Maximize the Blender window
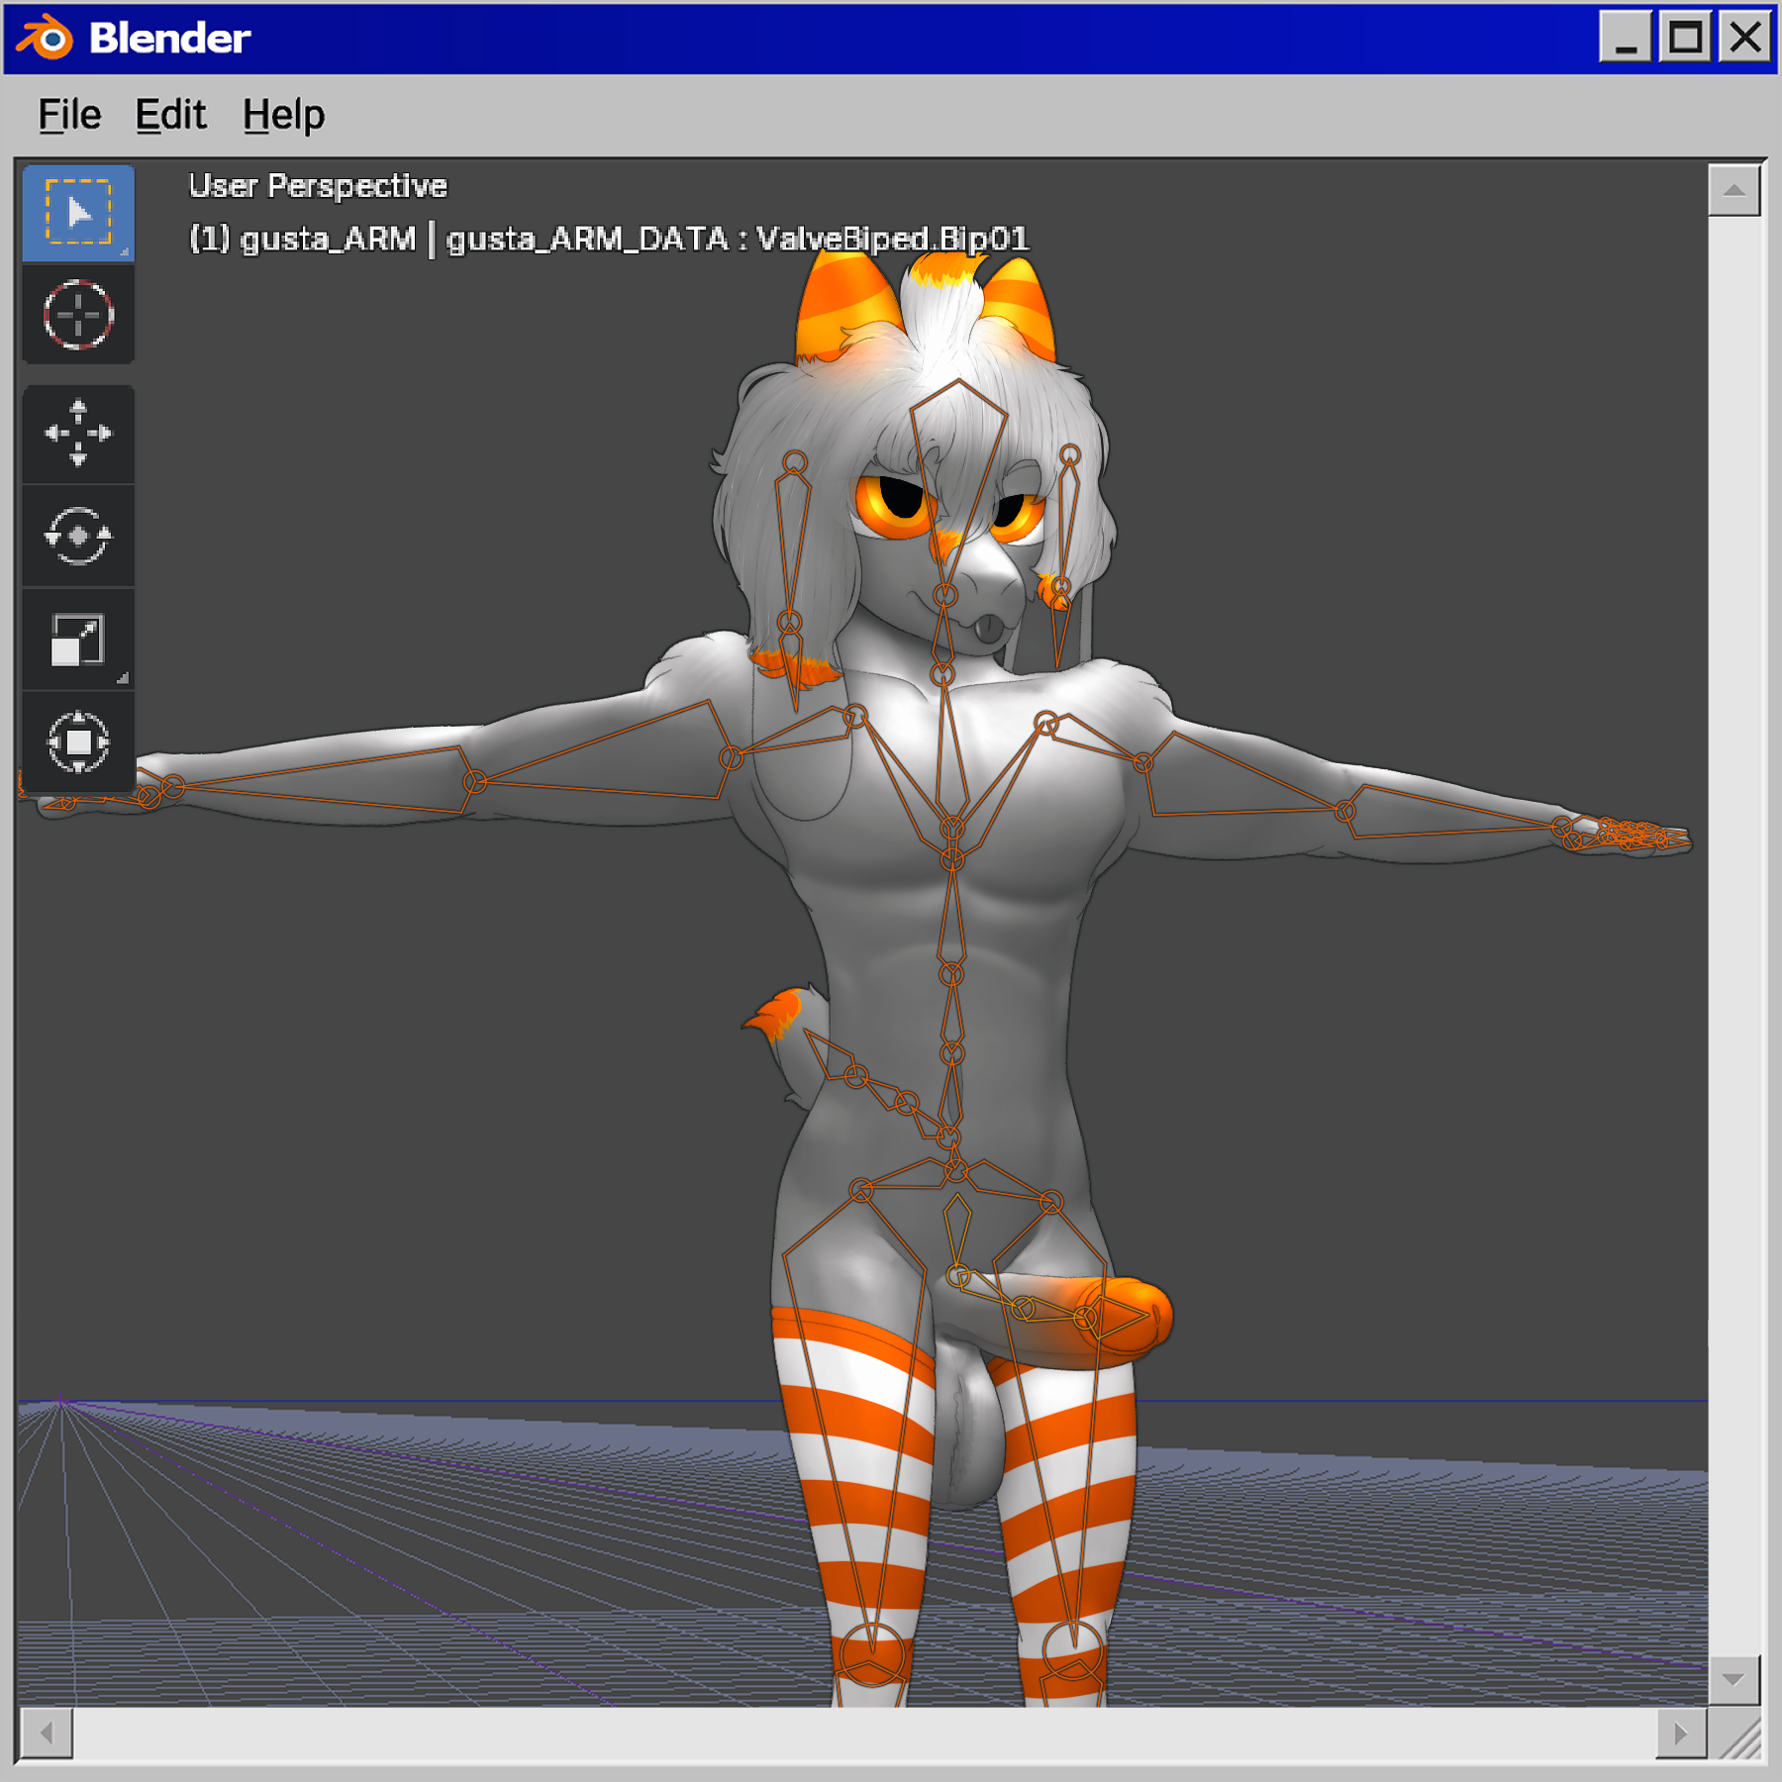The width and height of the screenshot is (1782, 1782). (x=1685, y=39)
